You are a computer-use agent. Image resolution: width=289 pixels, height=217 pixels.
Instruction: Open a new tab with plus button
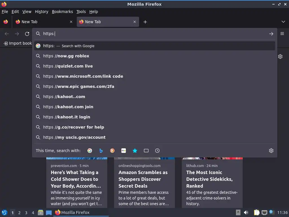click(x=145, y=22)
